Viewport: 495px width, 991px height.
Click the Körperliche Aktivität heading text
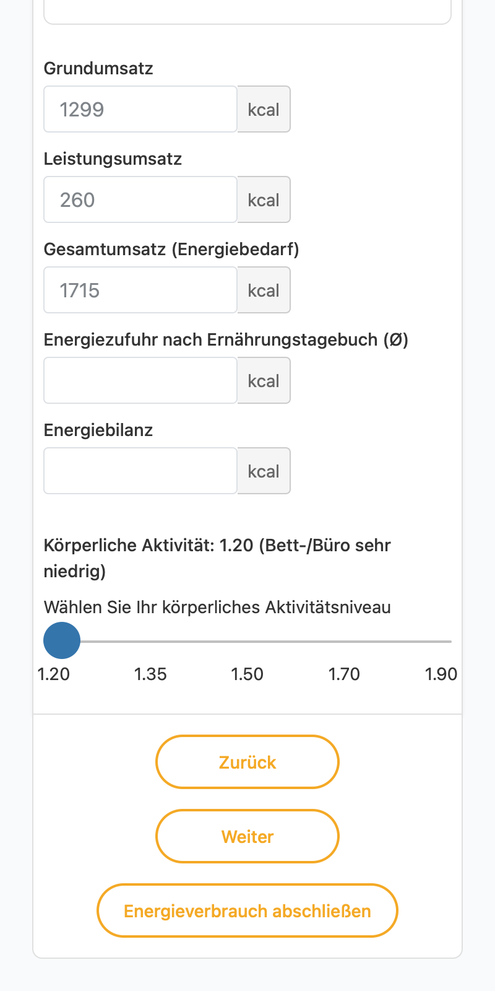[x=217, y=557]
